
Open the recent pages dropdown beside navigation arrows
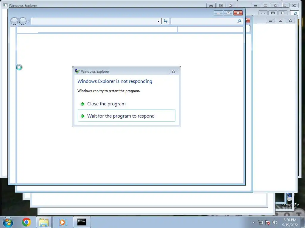coord(29,21)
